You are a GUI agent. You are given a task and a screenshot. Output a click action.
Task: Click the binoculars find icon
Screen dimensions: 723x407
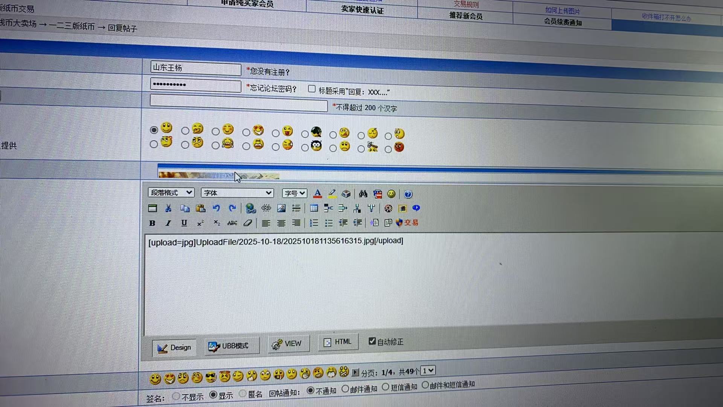tap(363, 194)
